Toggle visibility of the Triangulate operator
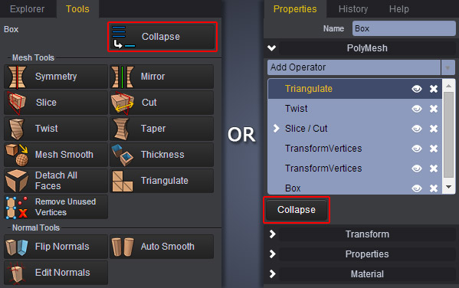Screen dimensions: 459x288 tap(417, 89)
